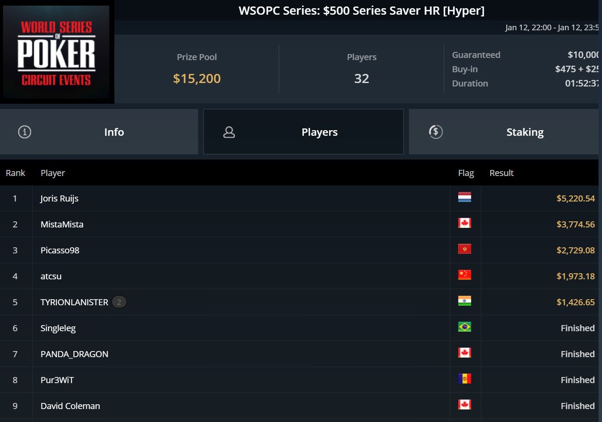Screen dimensions: 602x422
Task: Click the player silhouette icon
Action: tap(229, 132)
